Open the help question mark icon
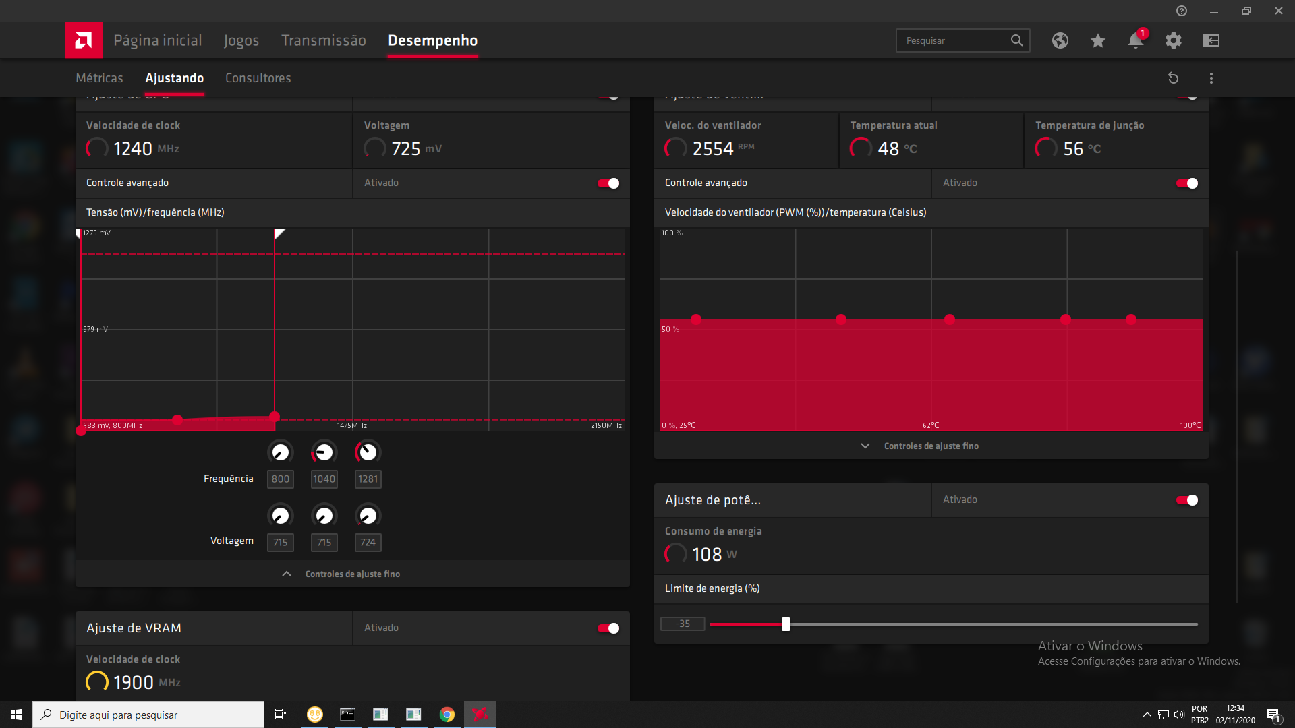The height and width of the screenshot is (728, 1295). pyautogui.click(x=1182, y=11)
